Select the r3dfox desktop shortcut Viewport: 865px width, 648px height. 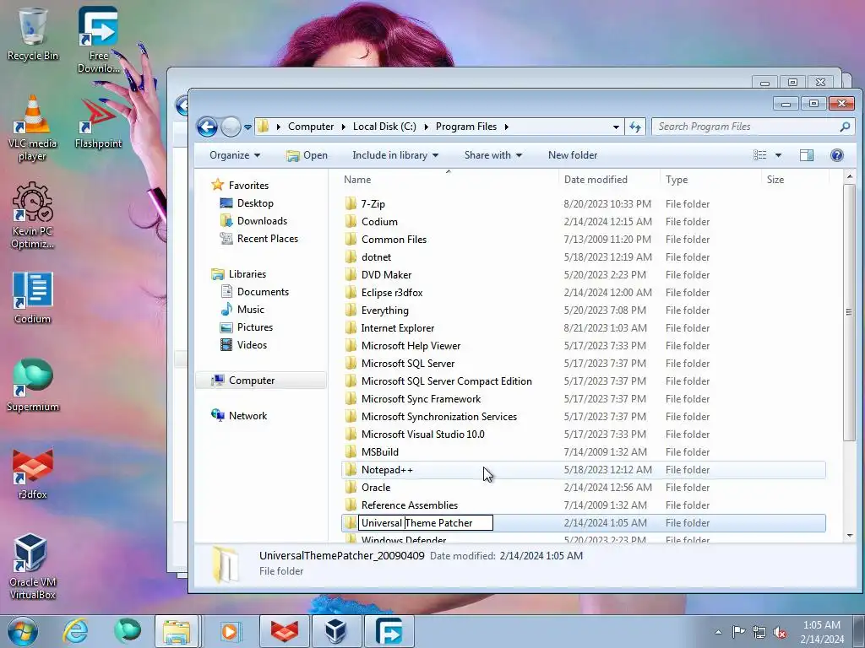33,473
